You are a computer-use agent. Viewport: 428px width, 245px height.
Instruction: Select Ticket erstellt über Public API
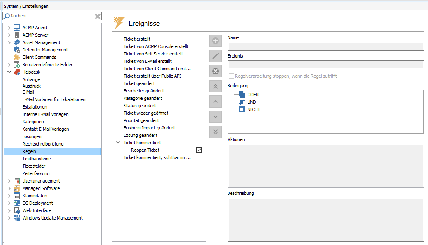pos(152,76)
